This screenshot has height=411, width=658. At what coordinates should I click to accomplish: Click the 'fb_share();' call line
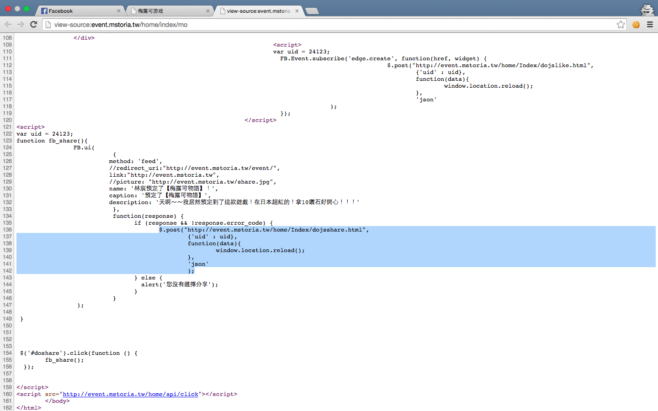coord(64,360)
